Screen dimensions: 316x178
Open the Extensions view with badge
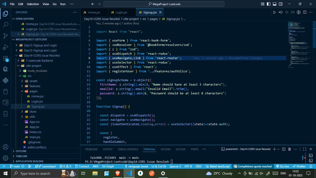pyautogui.click(x=5, y=58)
